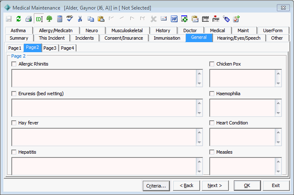The height and width of the screenshot is (195, 294).
Task: Advance with the Next > button
Action: 215,185
